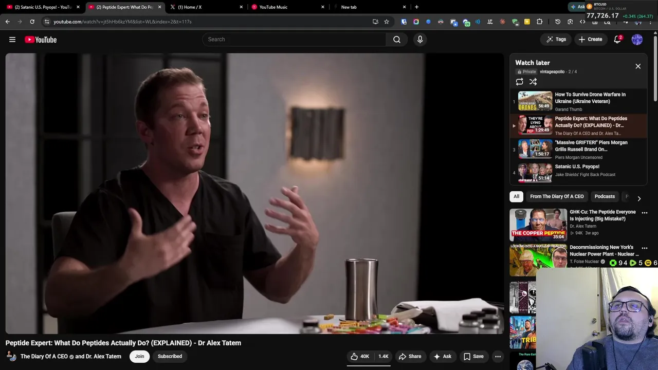The image size is (658, 370).
Task: Switch to Home / X browser tab
Action: coord(206,7)
